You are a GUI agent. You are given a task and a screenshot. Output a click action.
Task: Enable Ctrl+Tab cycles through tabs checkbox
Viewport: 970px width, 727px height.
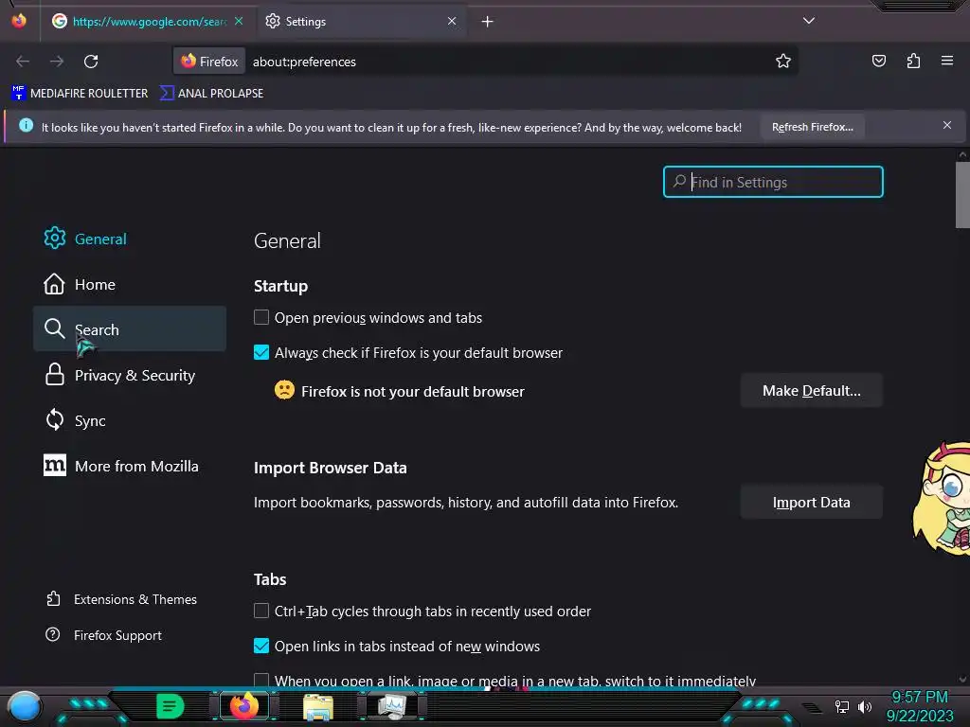pos(261,611)
